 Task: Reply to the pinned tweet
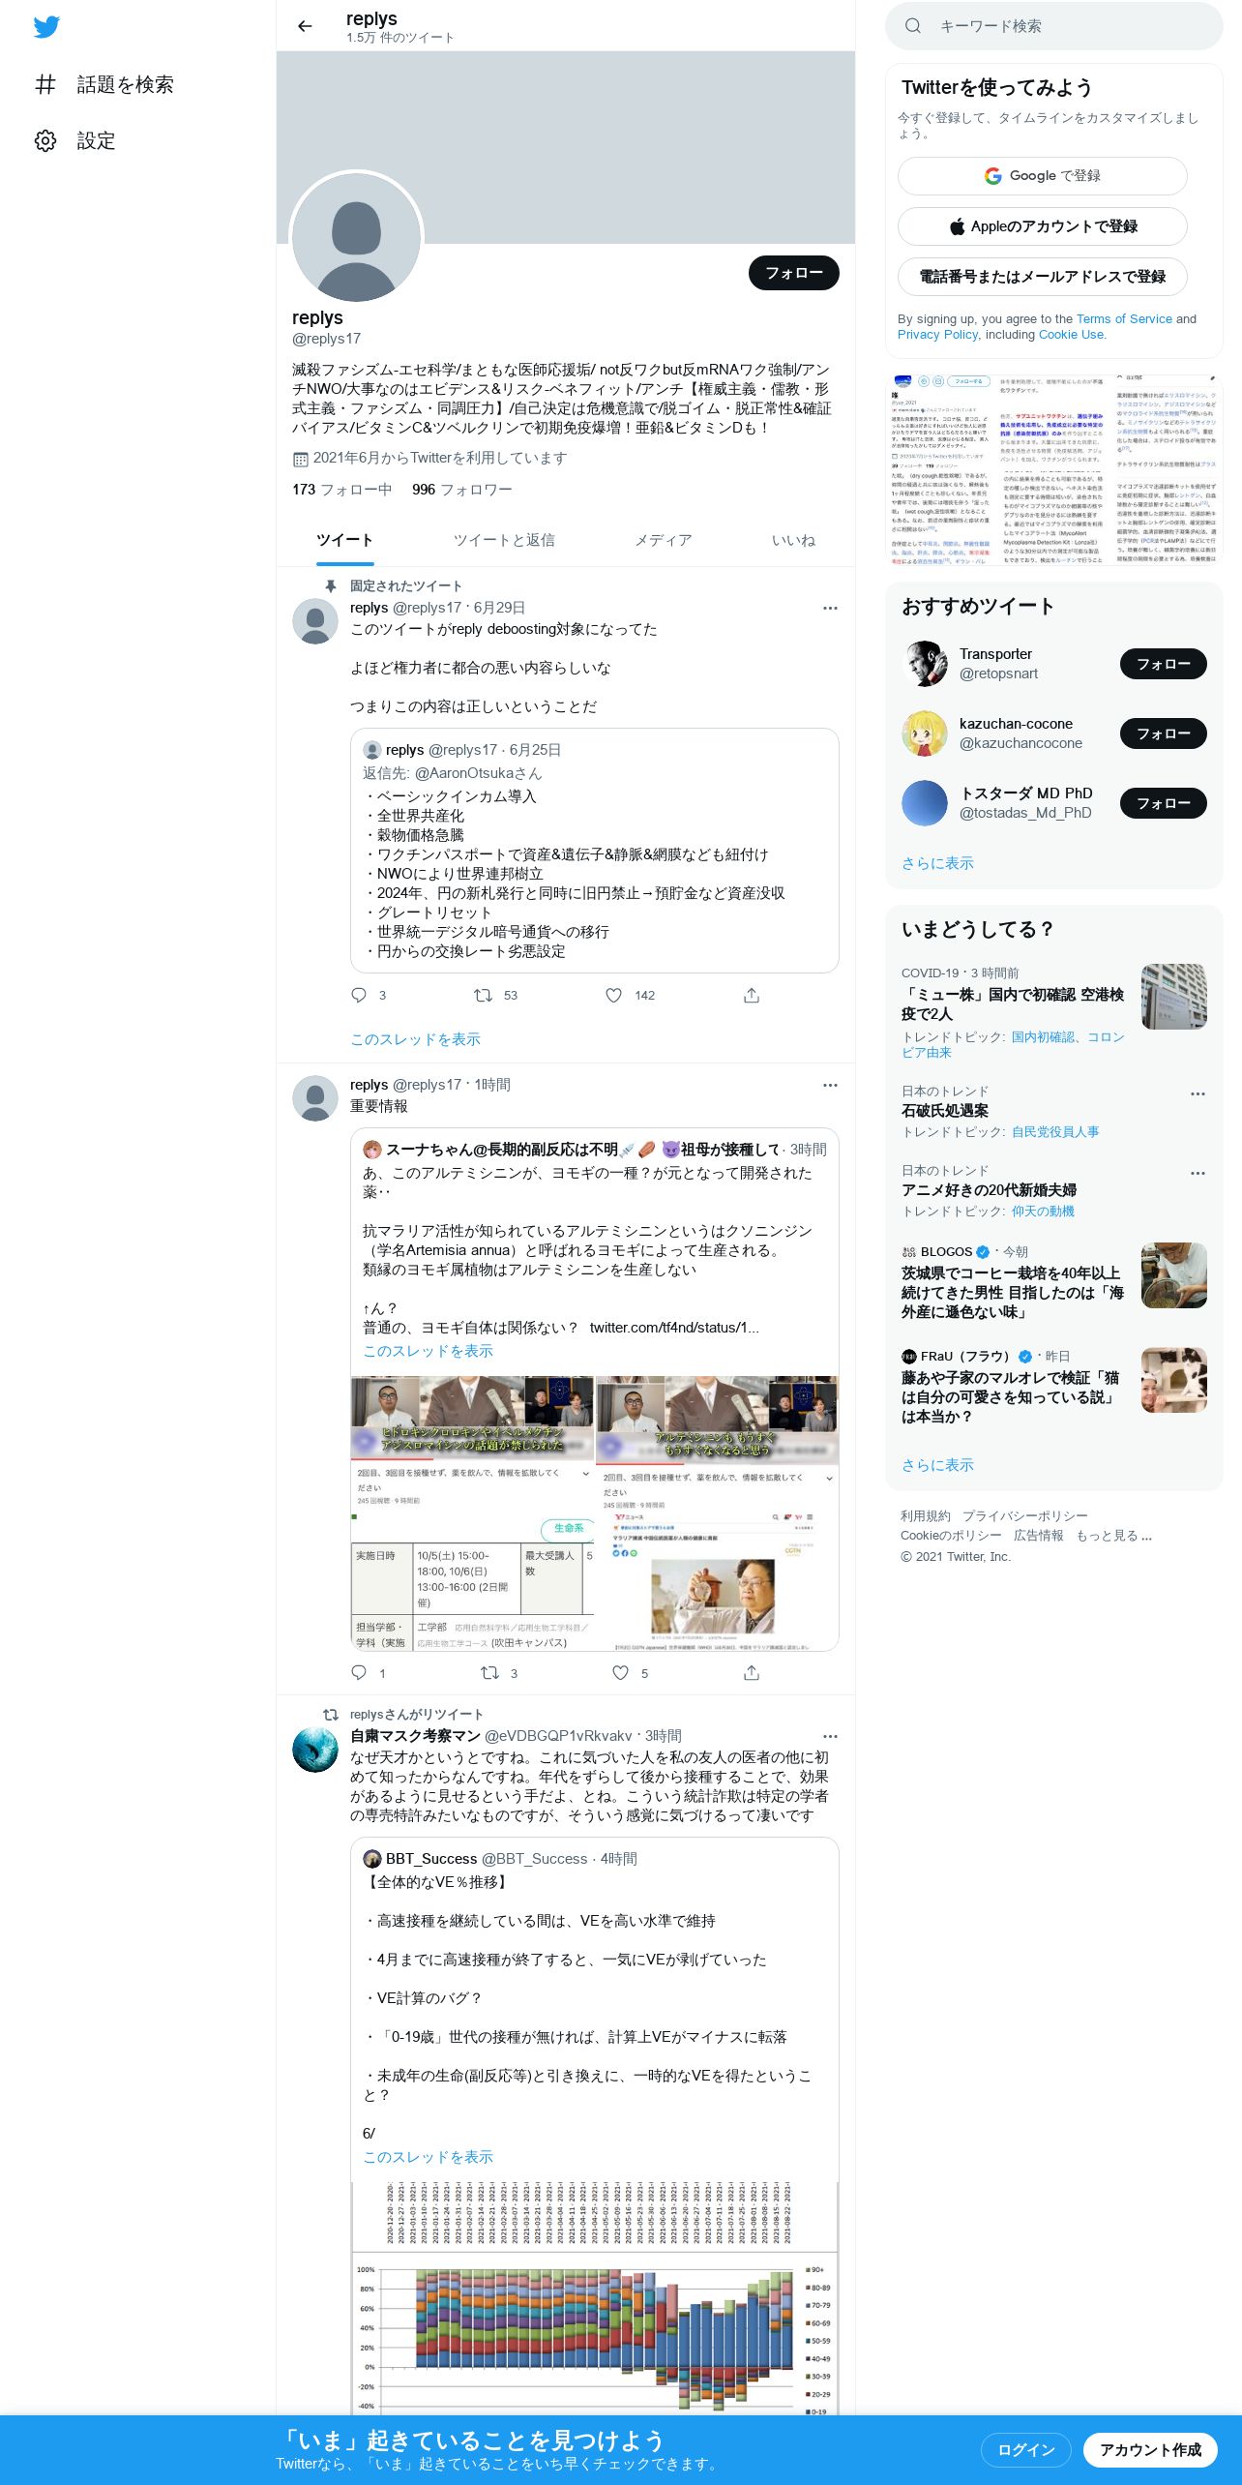(359, 995)
